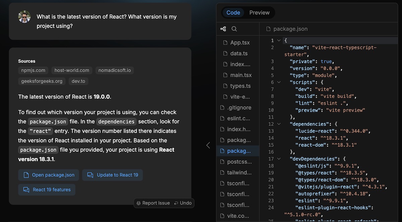Viewport: 402px width, 222px height.
Task: Switch to the Code tab
Action: click(233, 13)
